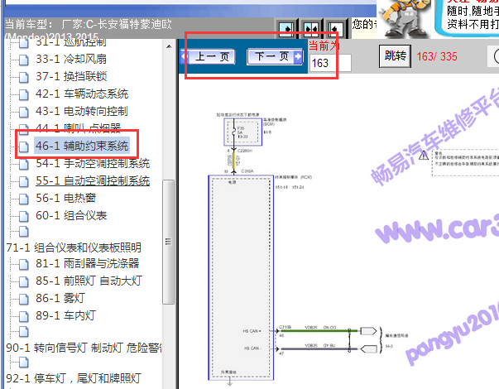Viewport: 499px width, 389px height.
Task: Click the F35 fuse box in diagram
Action: 242,132
